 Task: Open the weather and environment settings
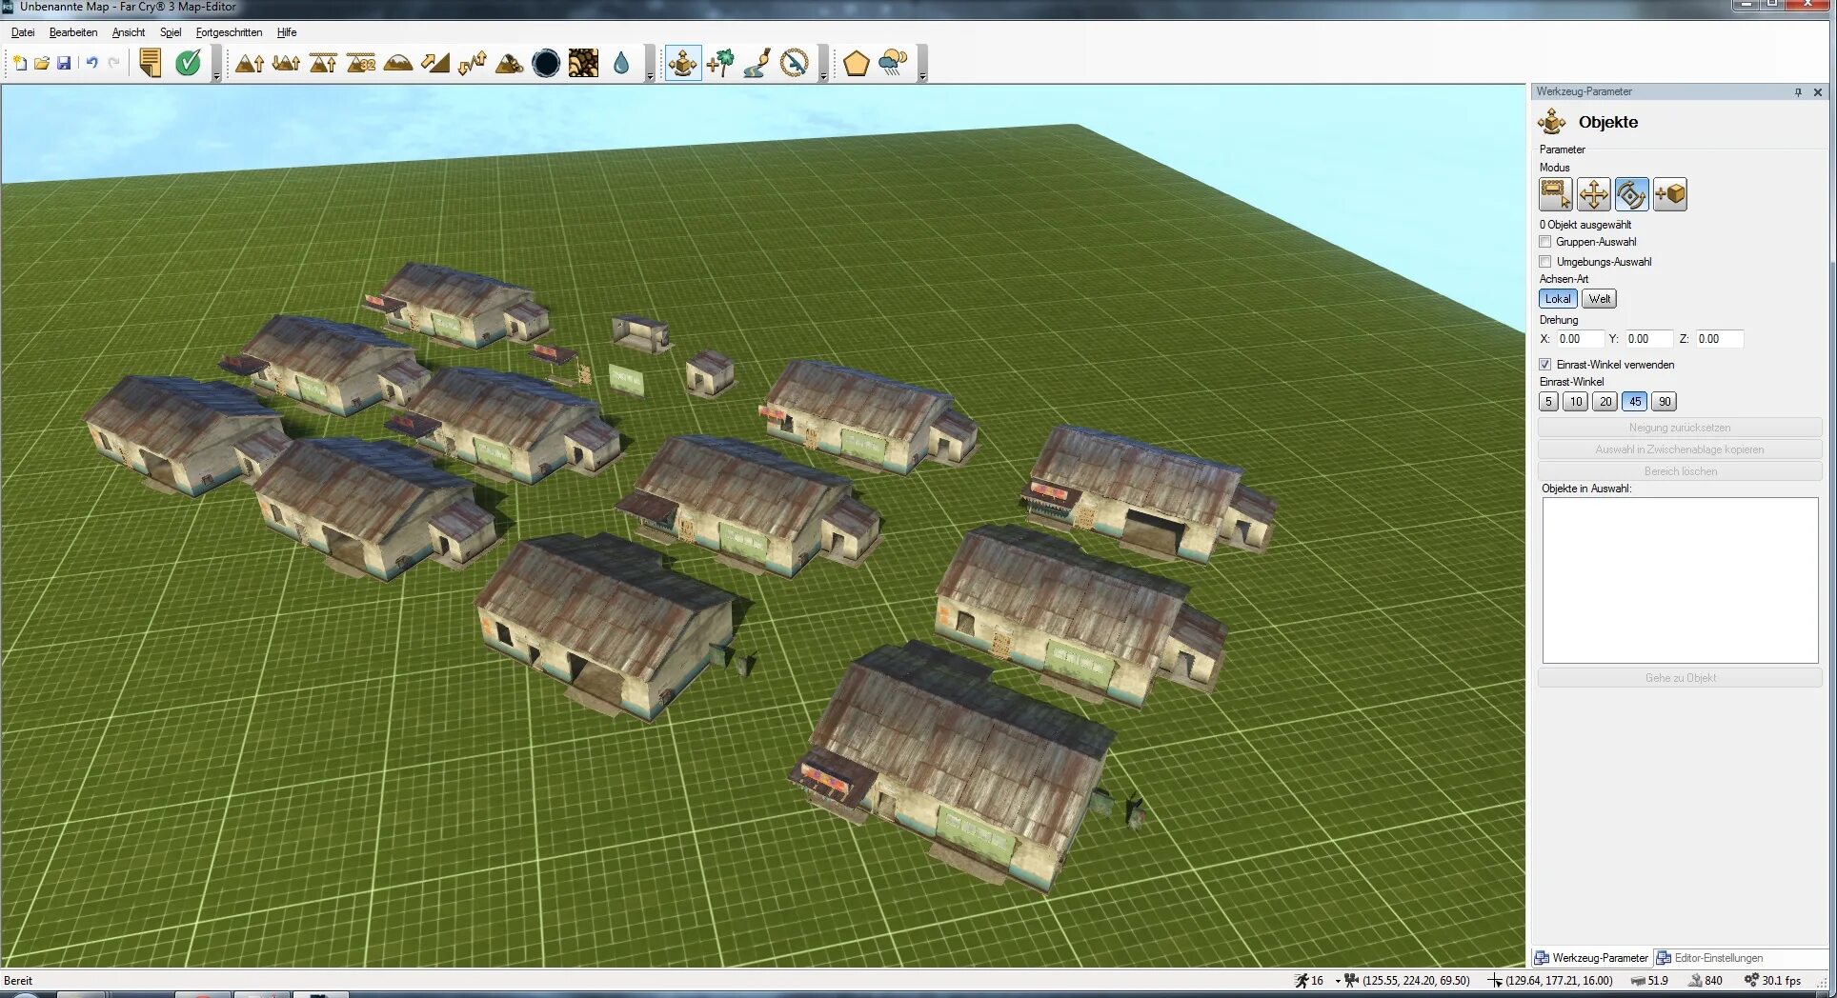pyautogui.click(x=893, y=63)
